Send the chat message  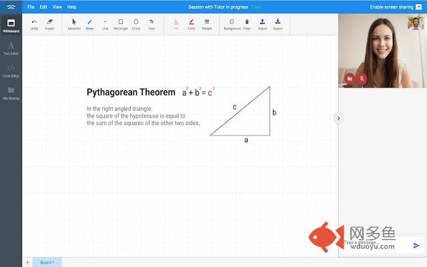(x=416, y=246)
